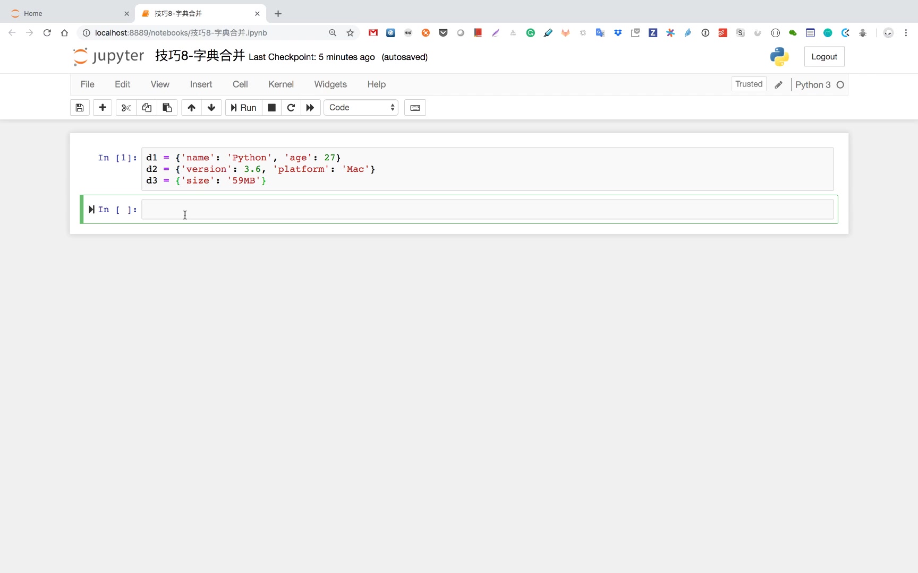Open the command palette keyboard icon
The image size is (918, 573).
(x=415, y=108)
